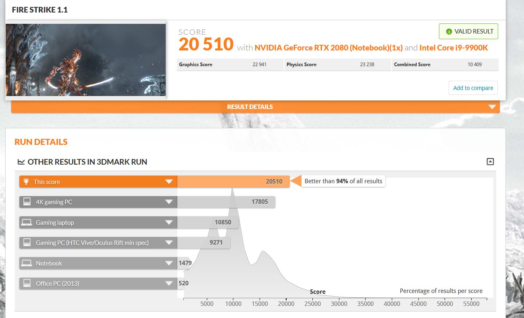The image size is (524, 318).
Task: Click the 9271 score bar
Action: [x=204, y=243]
